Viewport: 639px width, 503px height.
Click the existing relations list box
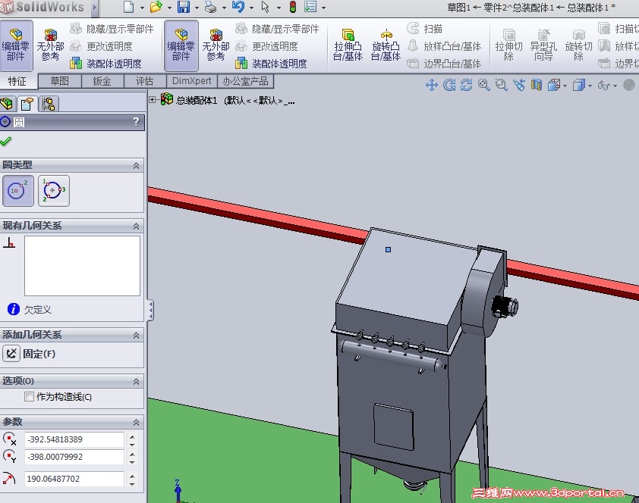point(82,266)
